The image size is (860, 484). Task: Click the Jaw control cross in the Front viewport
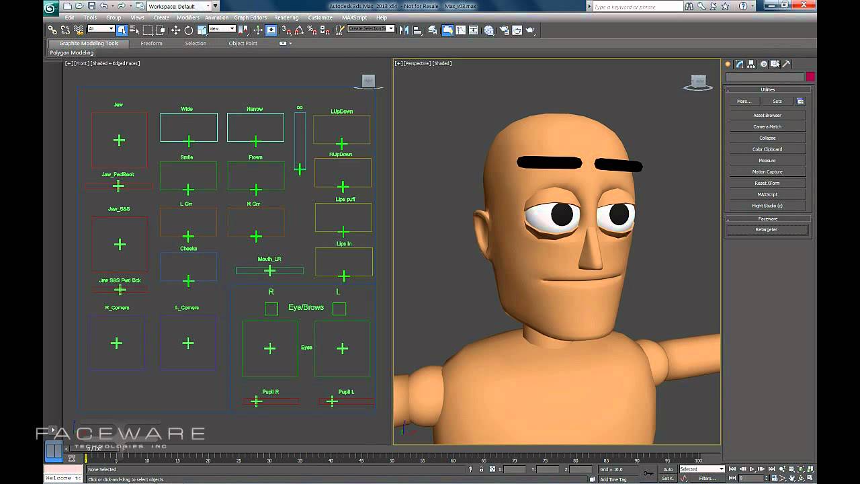pos(119,140)
